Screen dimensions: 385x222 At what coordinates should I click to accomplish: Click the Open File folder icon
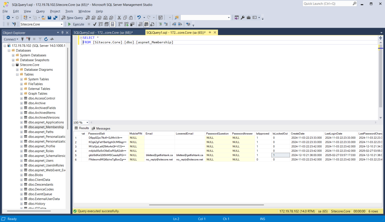44,17
